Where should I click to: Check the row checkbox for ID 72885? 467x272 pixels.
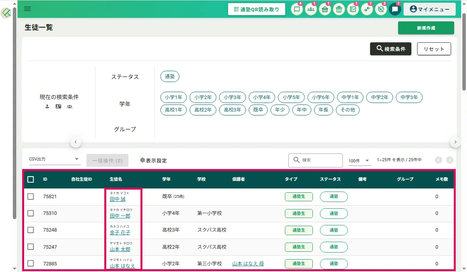[31, 263]
